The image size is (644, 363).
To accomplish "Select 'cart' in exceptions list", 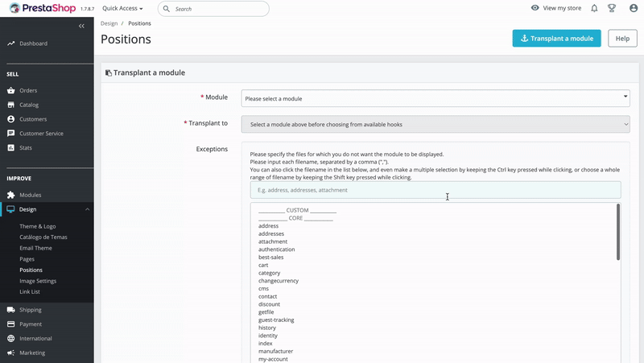I will coord(263,265).
